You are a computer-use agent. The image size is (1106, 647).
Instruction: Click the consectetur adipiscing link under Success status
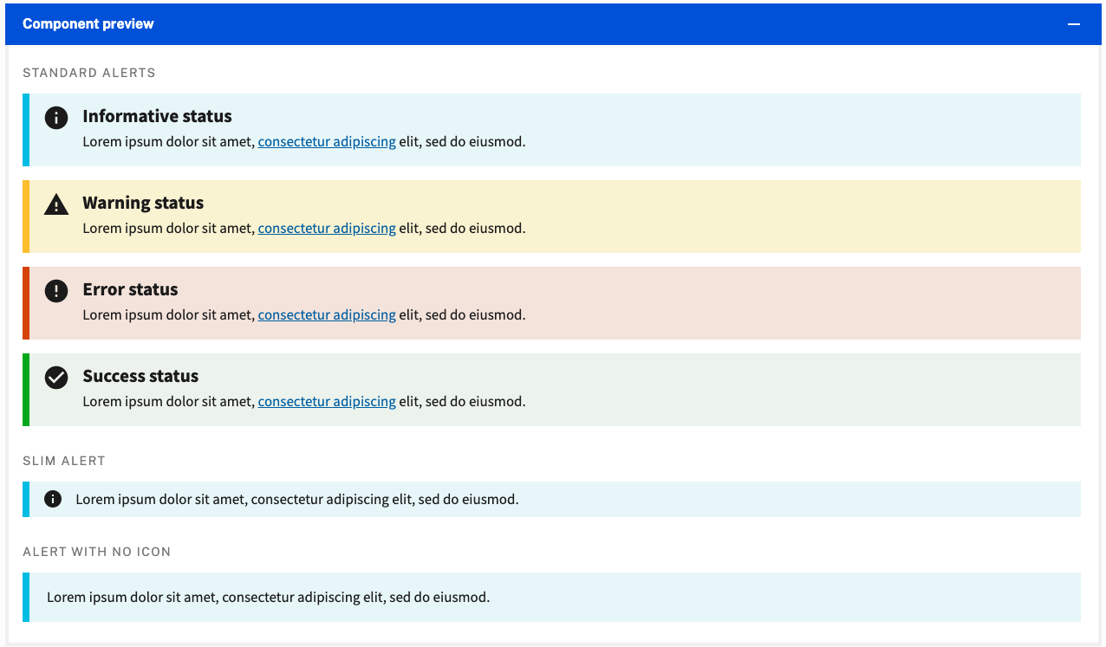[x=327, y=401]
